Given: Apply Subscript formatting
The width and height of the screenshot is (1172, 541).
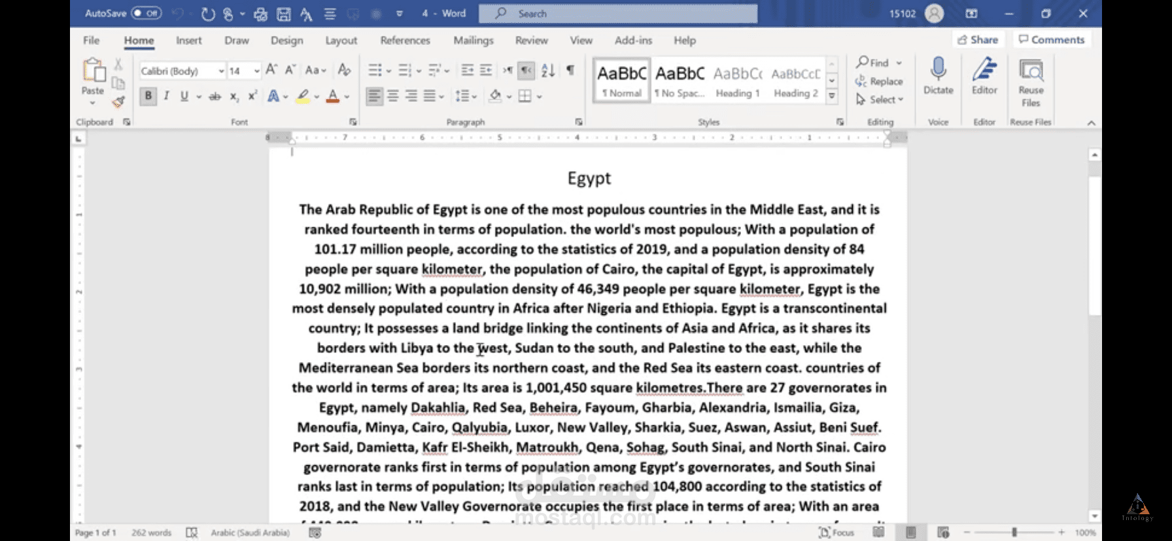Looking at the screenshot, I should 234,96.
